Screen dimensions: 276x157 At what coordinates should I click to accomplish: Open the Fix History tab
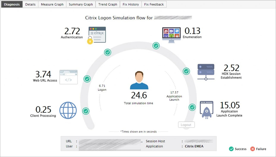click(x=131, y=4)
